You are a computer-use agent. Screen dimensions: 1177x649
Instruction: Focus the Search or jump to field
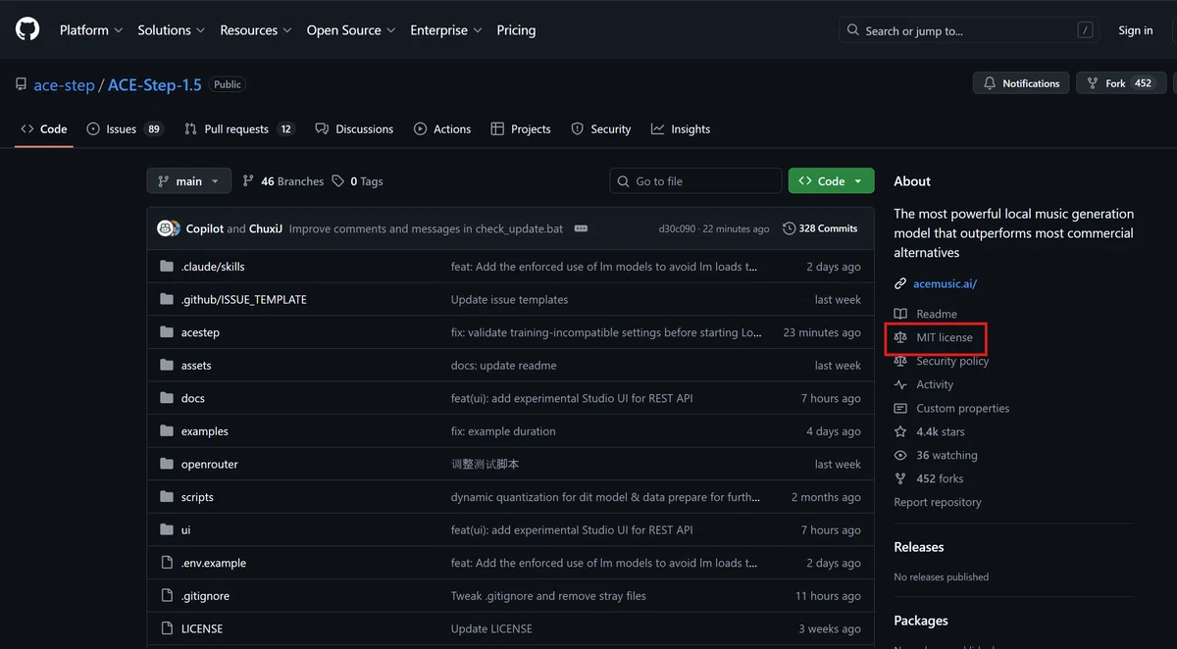tap(971, 30)
